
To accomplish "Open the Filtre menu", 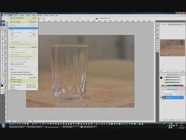I will tap(34, 16).
